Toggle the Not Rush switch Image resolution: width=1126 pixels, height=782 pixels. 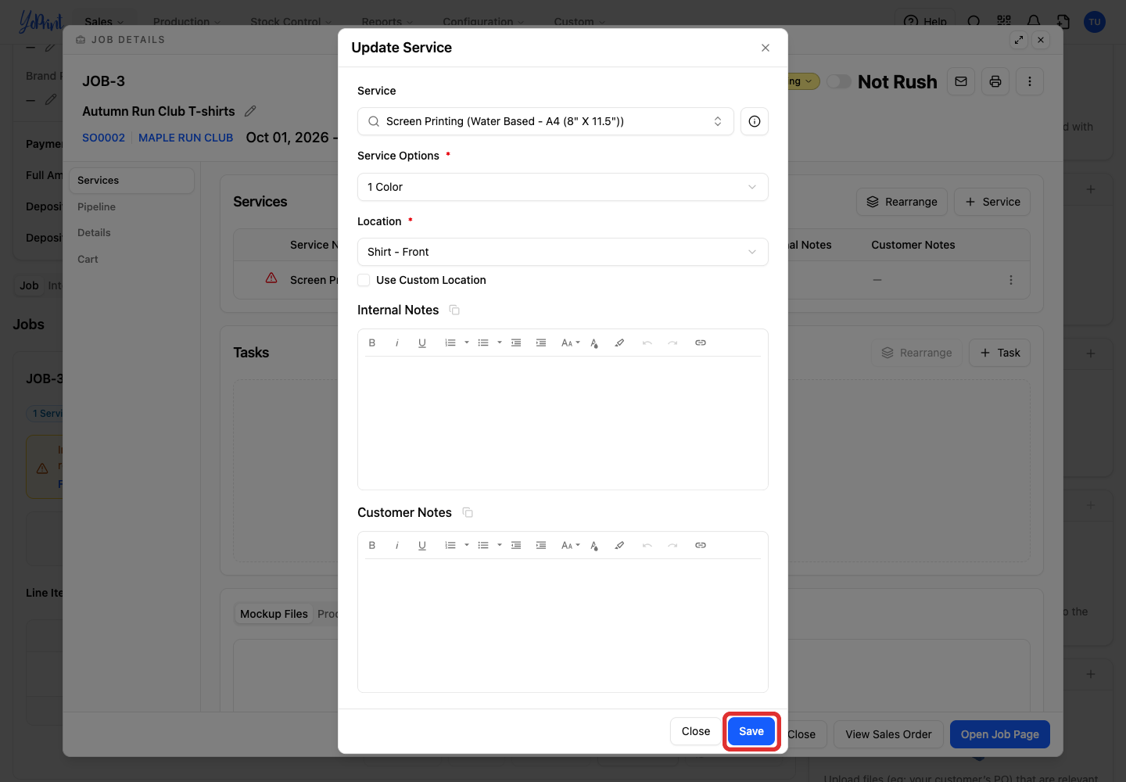pyautogui.click(x=839, y=81)
